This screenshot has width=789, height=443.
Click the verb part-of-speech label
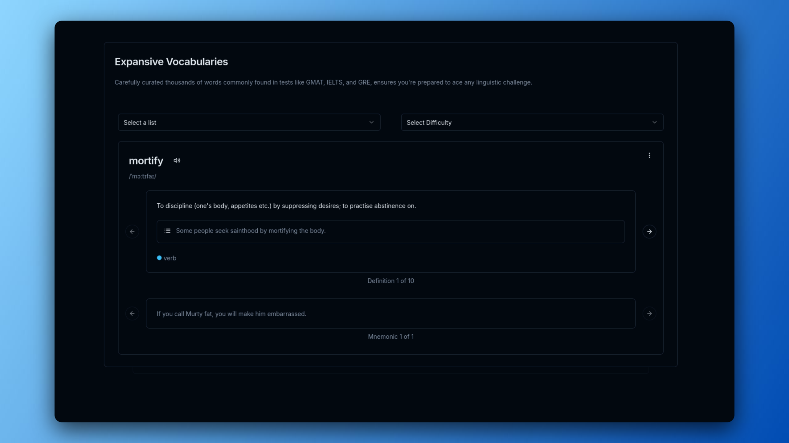coord(170,258)
